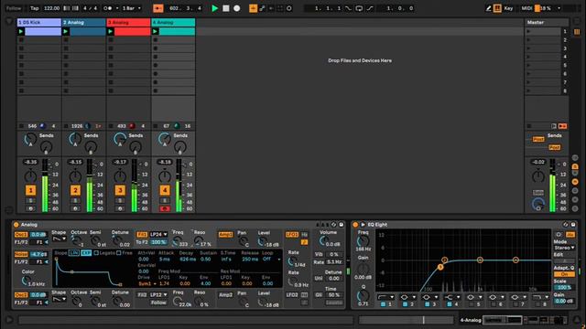
Task: Open filter type dropdown for EQ band 1
Action: click(385, 297)
